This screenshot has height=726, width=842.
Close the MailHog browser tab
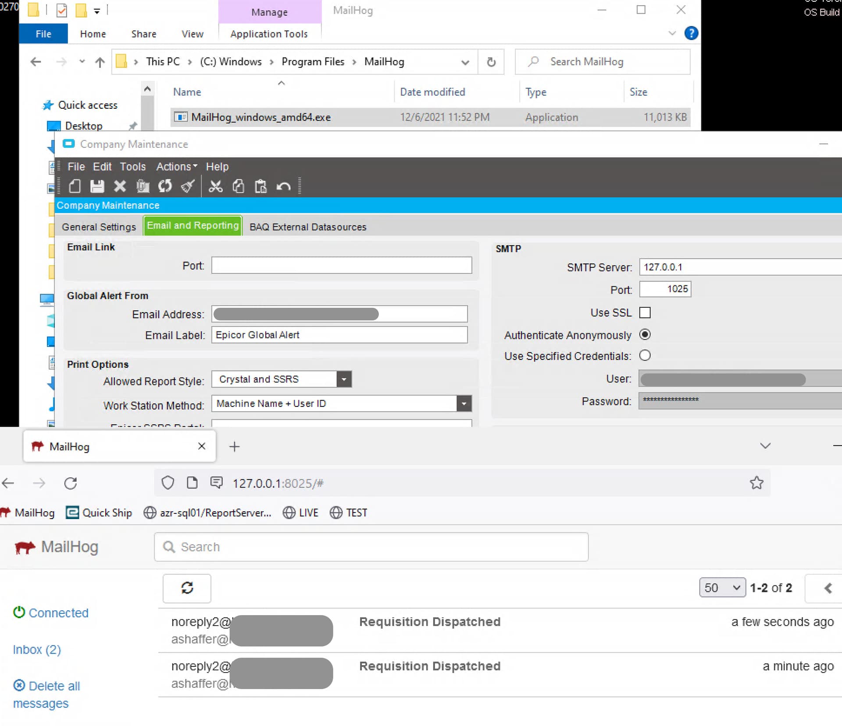(x=202, y=446)
